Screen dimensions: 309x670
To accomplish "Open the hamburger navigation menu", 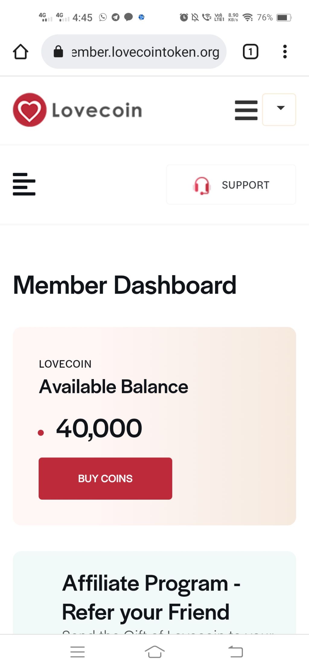I will tap(246, 110).
